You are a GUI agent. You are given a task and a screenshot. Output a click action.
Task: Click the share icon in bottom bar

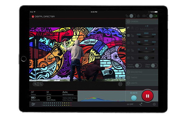coord(141,104)
